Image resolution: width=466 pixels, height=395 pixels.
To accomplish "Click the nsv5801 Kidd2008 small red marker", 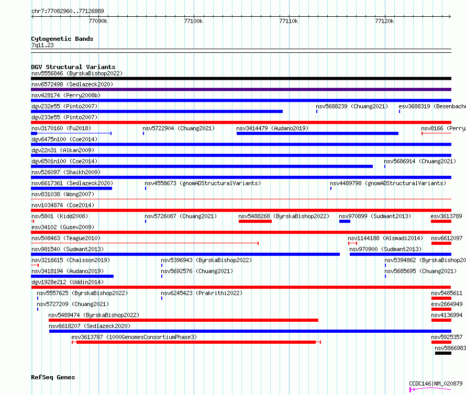I will [32, 221].
